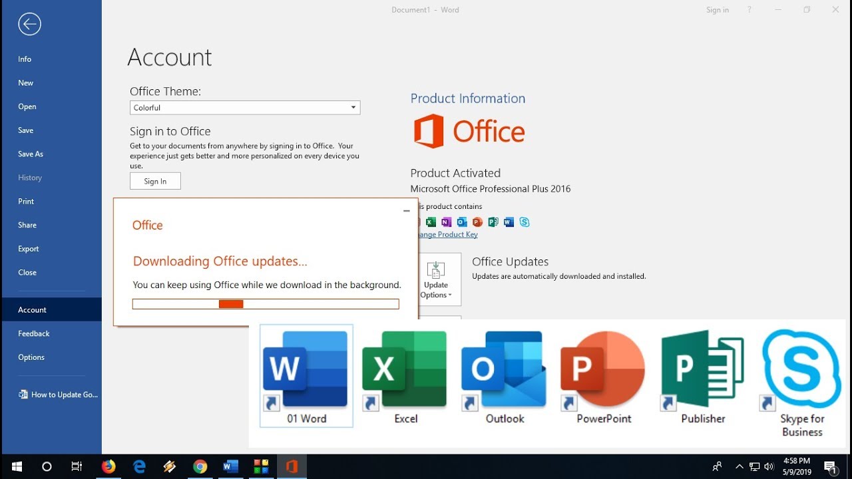
Task: Select the 01 Word shortcut icon
Action: tap(306, 376)
